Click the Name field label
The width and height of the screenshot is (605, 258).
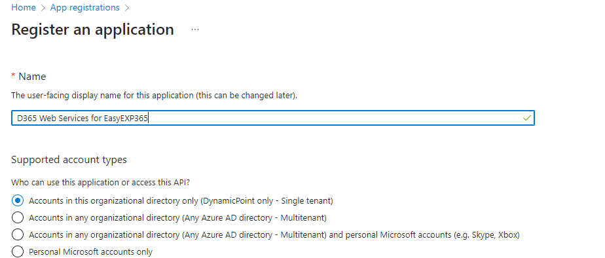pos(33,77)
